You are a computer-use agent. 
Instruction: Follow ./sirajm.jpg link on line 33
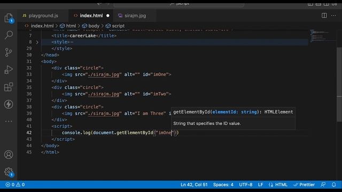point(104,75)
